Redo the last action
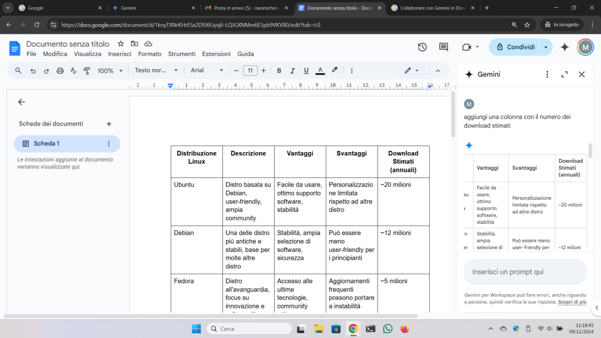The height and width of the screenshot is (338, 601). pos(46,70)
